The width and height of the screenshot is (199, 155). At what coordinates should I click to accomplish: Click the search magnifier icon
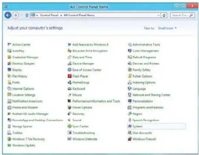tap(191, 15)
